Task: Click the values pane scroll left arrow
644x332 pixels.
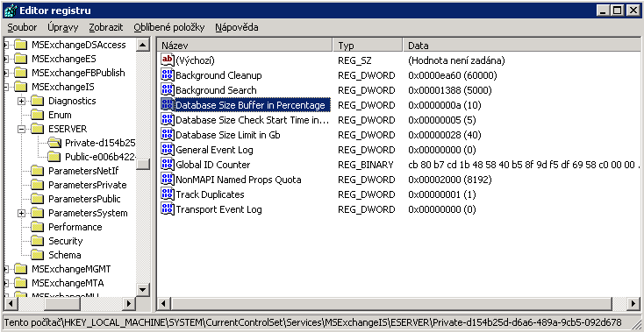Action: click(x=164, y=304)
